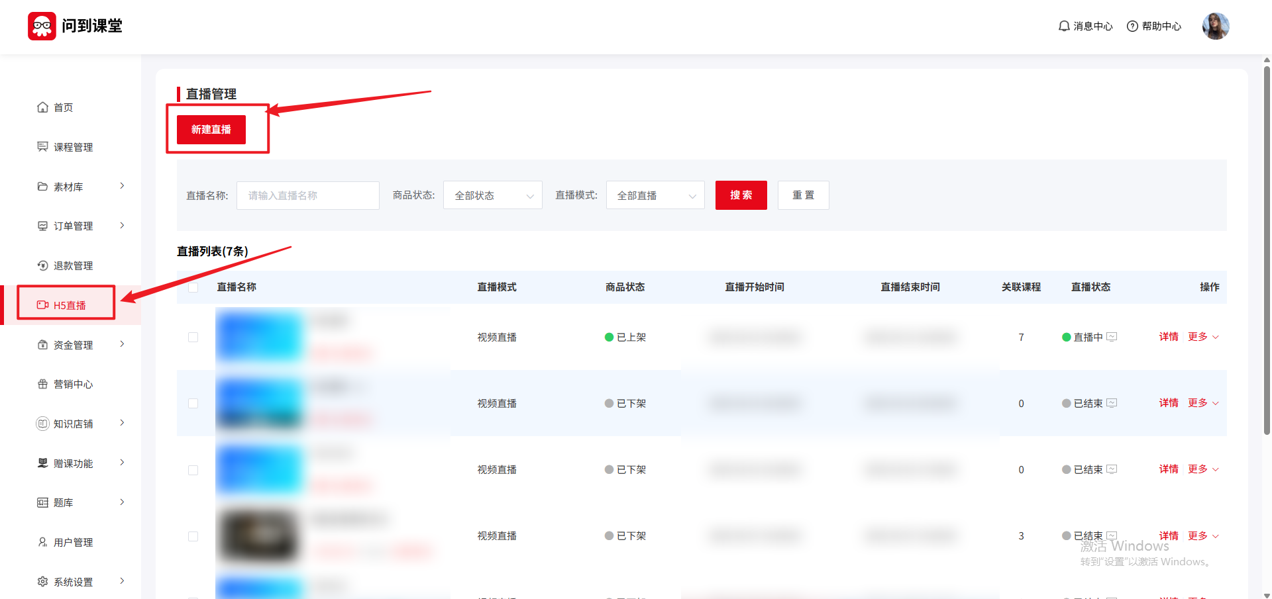Click the red 新建直播 button

point(211,130)
